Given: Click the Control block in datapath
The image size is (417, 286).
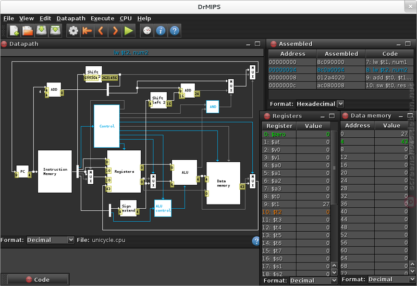Looking at the screenshot, I should point(107,126).
